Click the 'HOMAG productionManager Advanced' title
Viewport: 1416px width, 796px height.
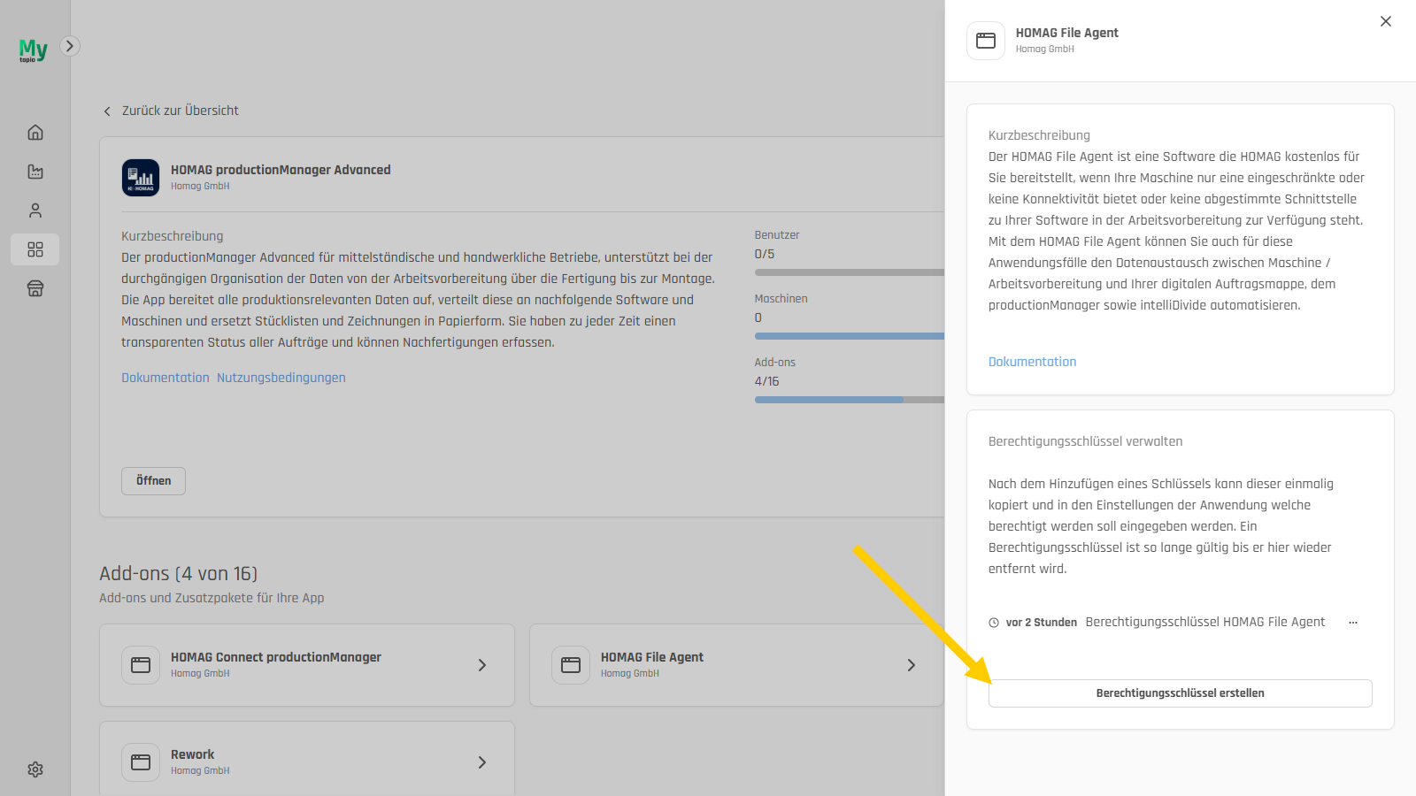pos(281,170)
